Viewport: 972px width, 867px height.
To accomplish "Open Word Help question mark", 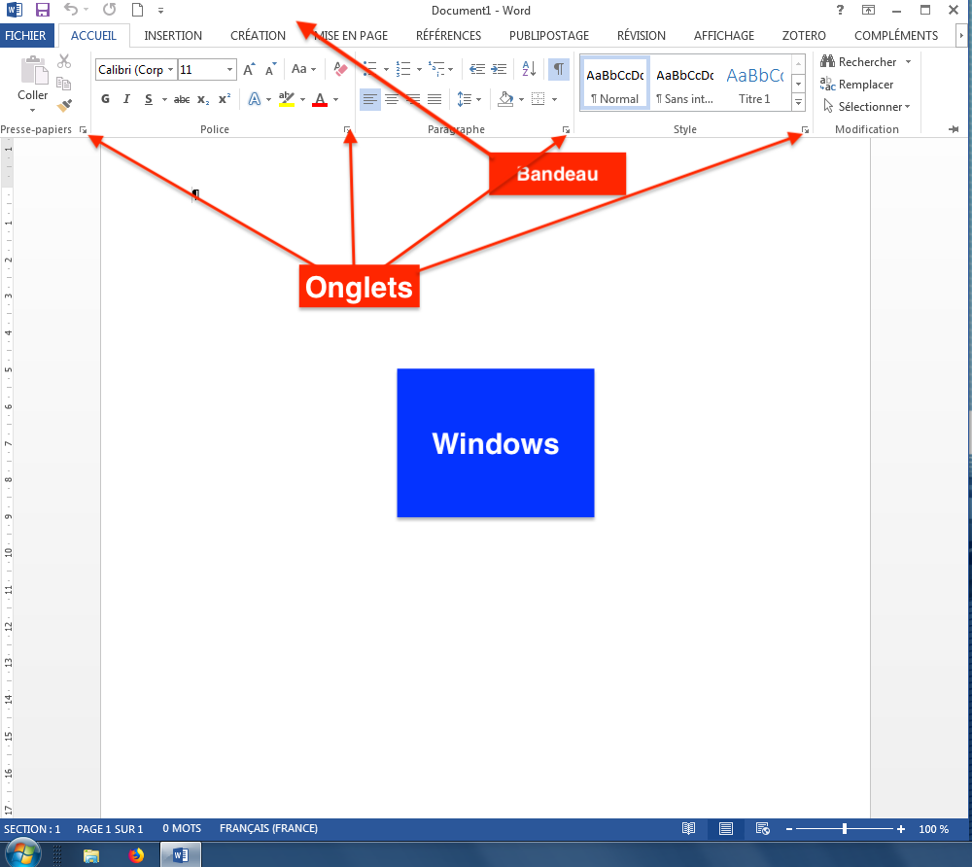I will click(840, 10).
